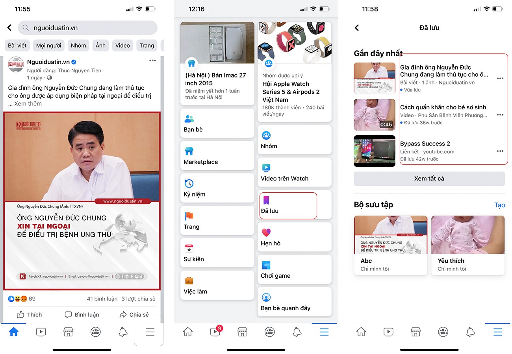
Task: Tap Groups icon in Đã lưu screen's bottom bar
Action: click(x=443, y=332)
